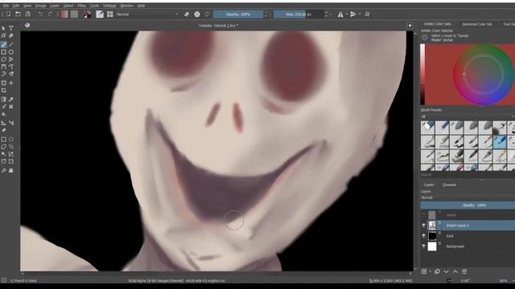Click the document tab title
The width and height of the screenshot is (515, 289).
click(x=218, y=25)
